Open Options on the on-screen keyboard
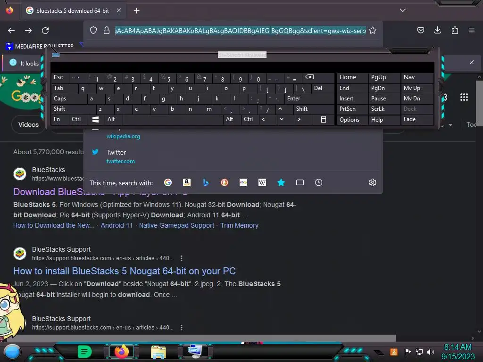483x362 pixels. tap(352, 120)
